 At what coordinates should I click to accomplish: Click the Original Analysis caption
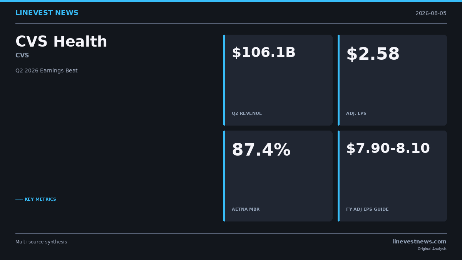[432, 249]
